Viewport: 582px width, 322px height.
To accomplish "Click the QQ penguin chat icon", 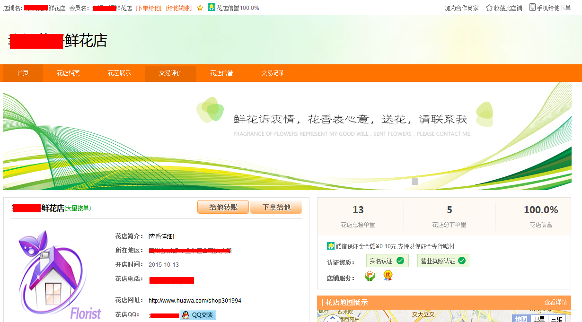I will 186,315.
